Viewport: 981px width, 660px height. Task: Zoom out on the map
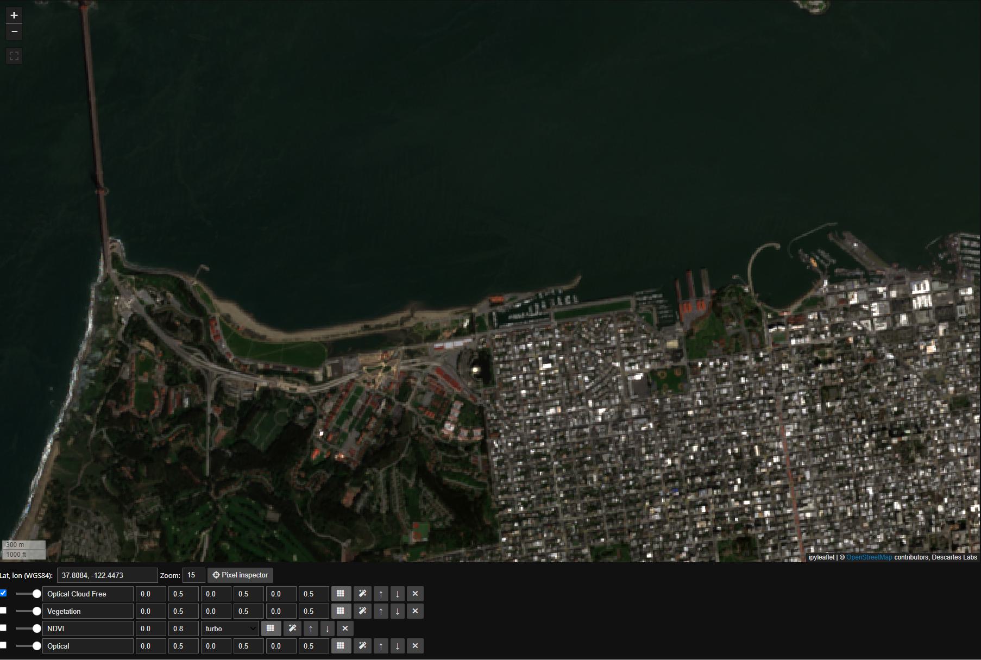[x=14, y=32]
